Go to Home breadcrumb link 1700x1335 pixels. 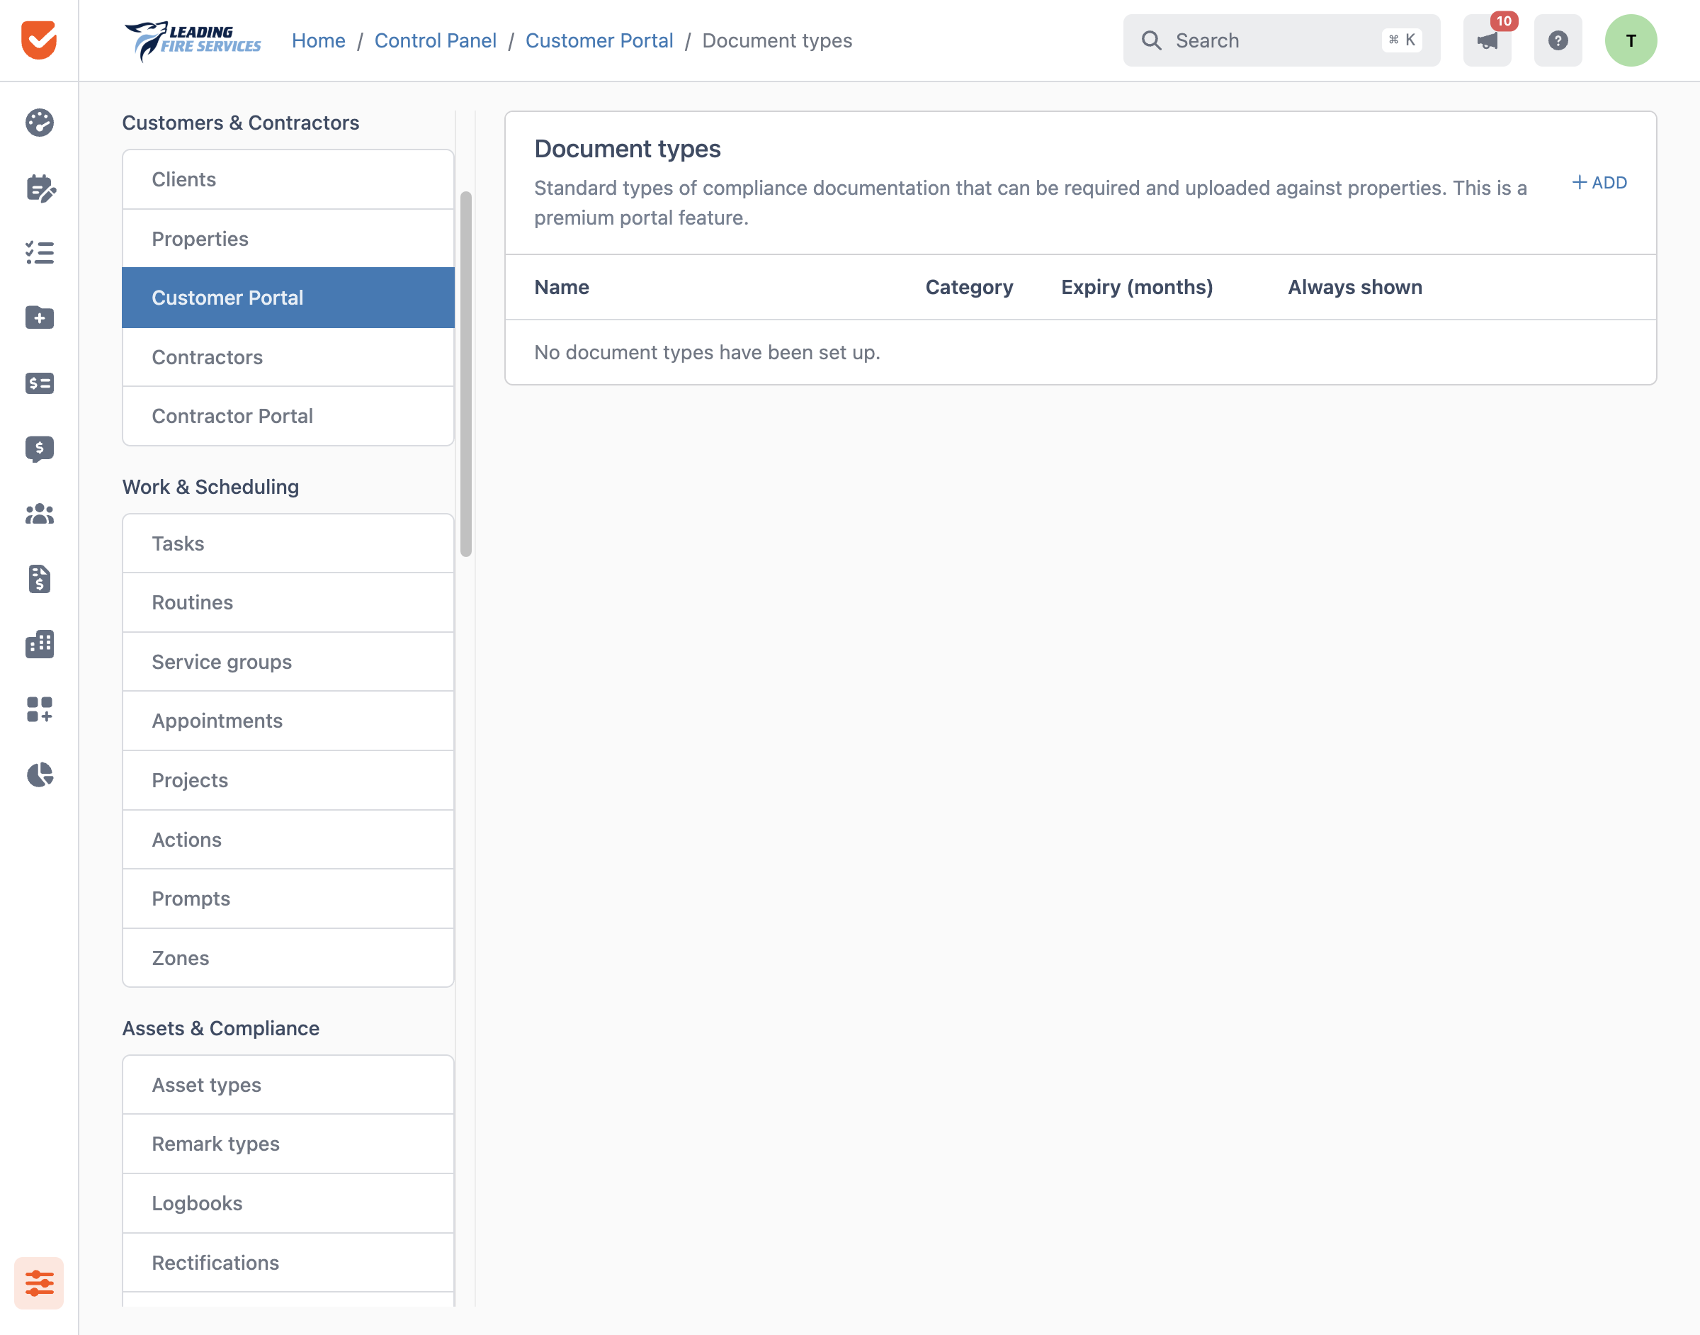click(x=318, y=40)
